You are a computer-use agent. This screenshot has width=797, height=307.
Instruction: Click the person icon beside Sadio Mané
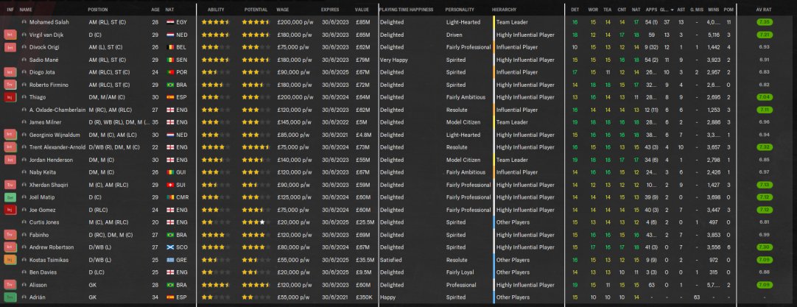point(24,60)
